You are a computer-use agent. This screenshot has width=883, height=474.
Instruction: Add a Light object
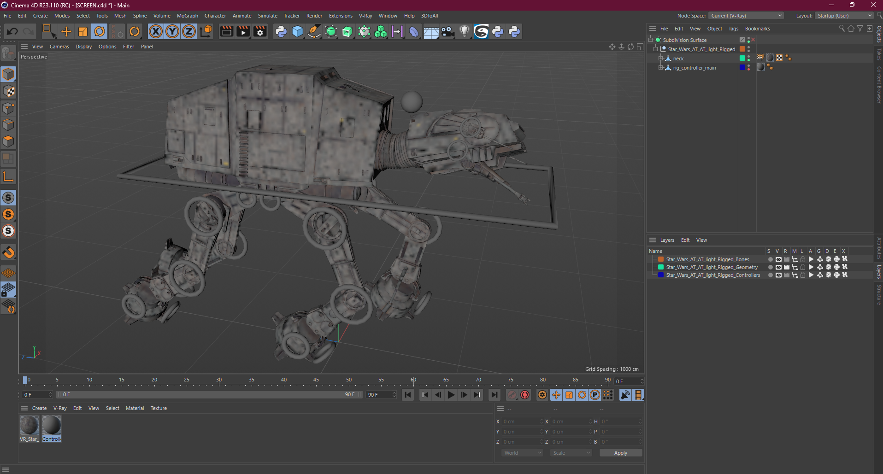[465, 31]
